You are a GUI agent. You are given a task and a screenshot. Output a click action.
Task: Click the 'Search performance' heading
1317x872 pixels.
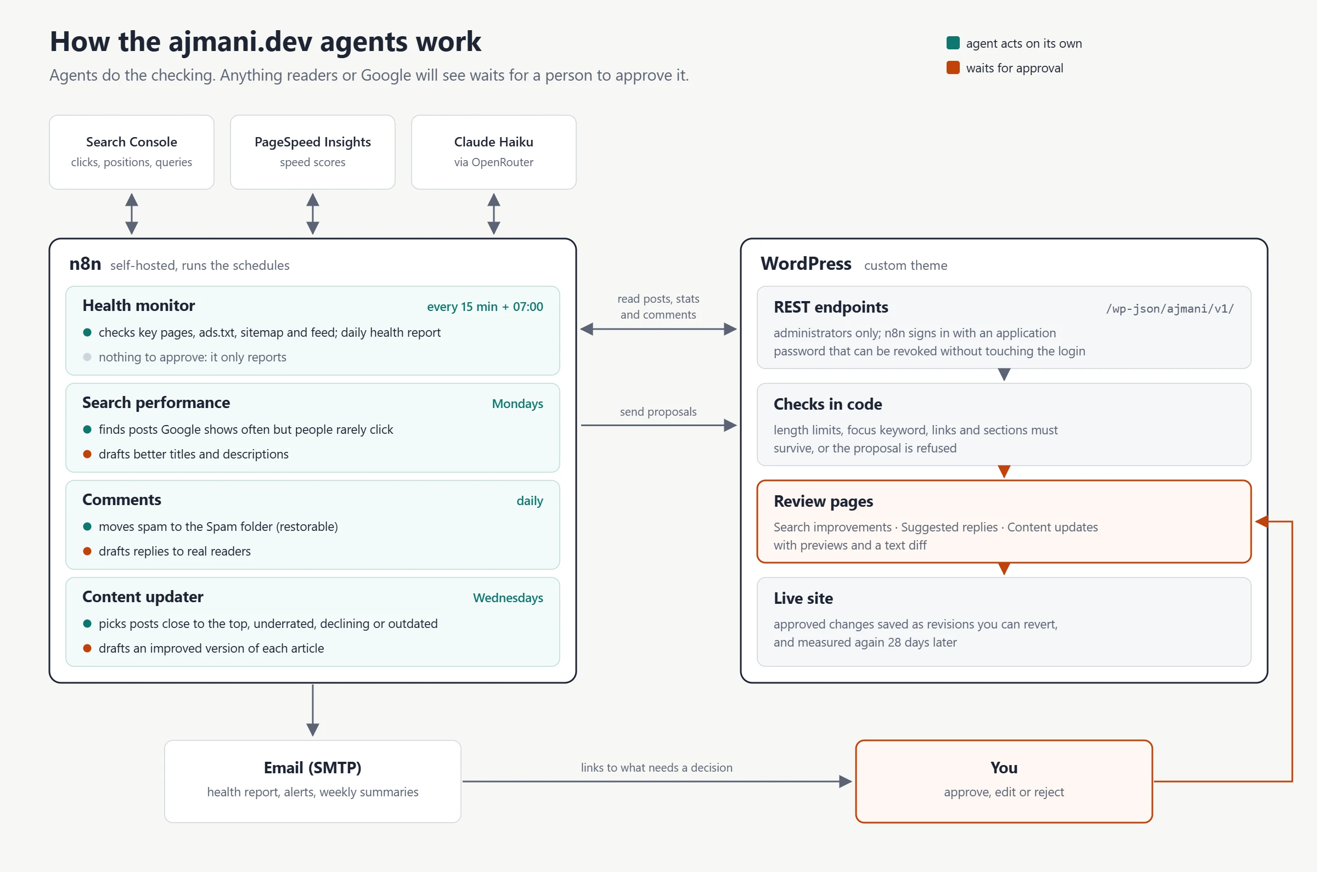click(156, 402)
